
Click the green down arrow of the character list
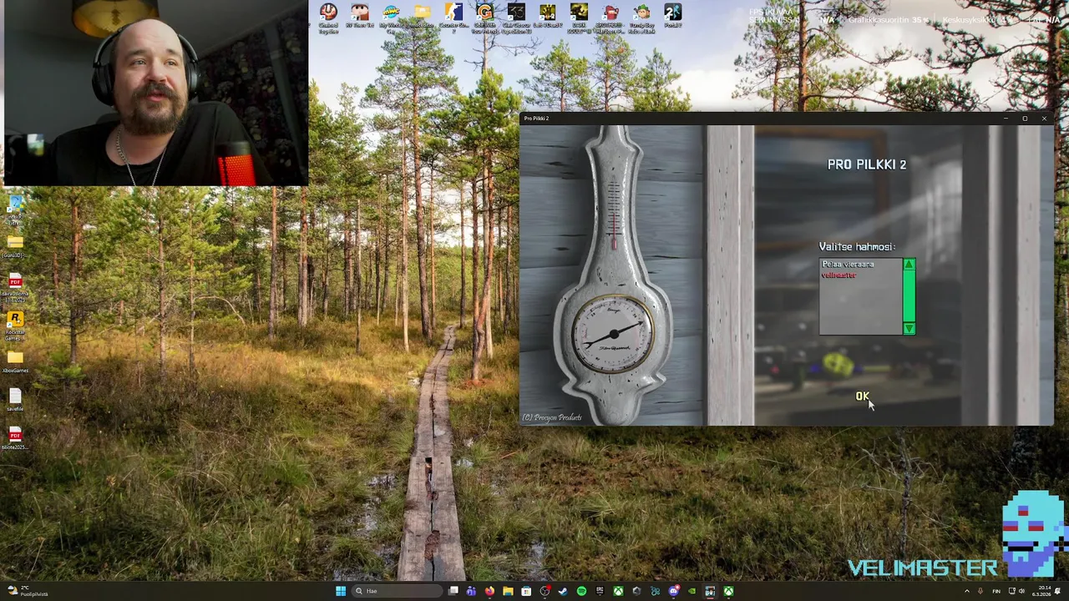(x=909, y=329)
